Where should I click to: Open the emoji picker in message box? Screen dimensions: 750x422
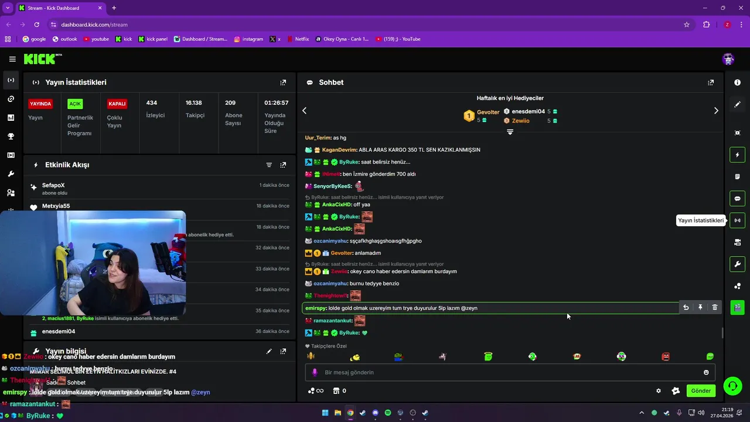[706, 372]
